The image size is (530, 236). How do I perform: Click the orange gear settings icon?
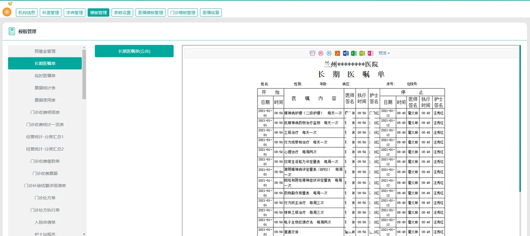[7, 11]
